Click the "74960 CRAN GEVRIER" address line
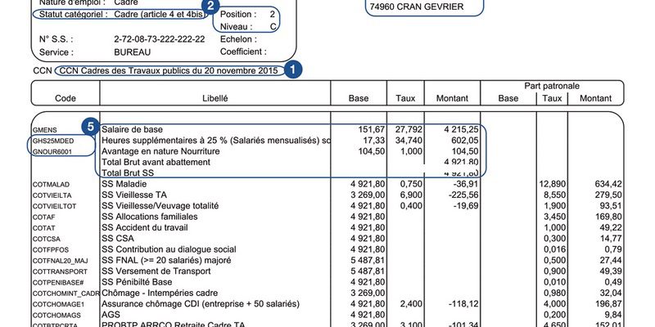The width and height of the screenshot is (655, 327). (x=417, y=7)
